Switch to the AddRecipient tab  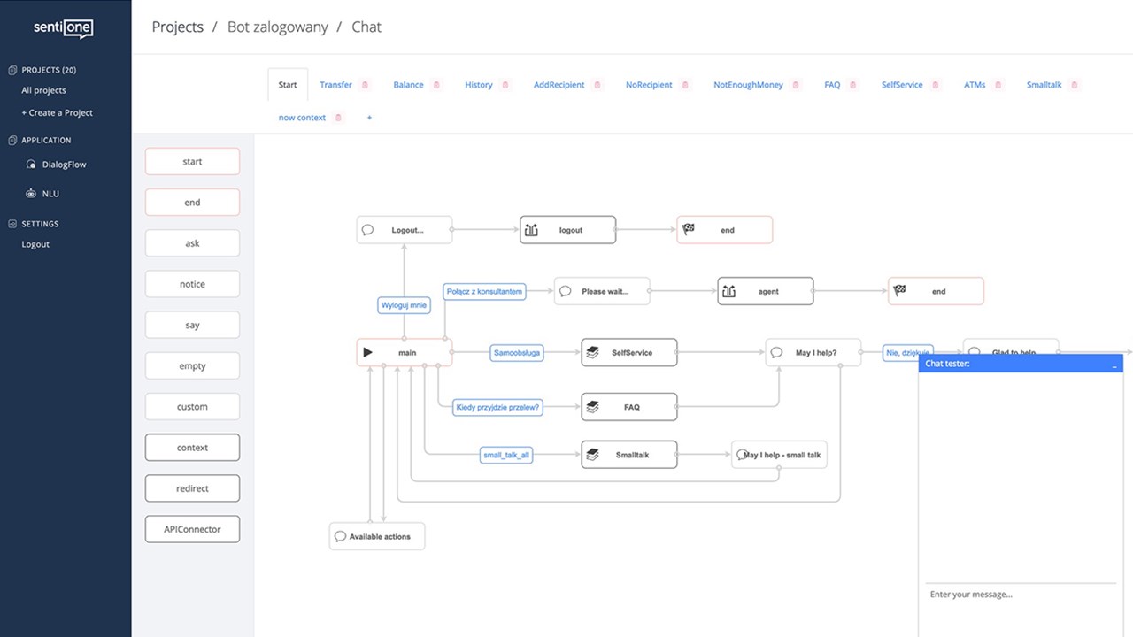[x=559, y=85]
